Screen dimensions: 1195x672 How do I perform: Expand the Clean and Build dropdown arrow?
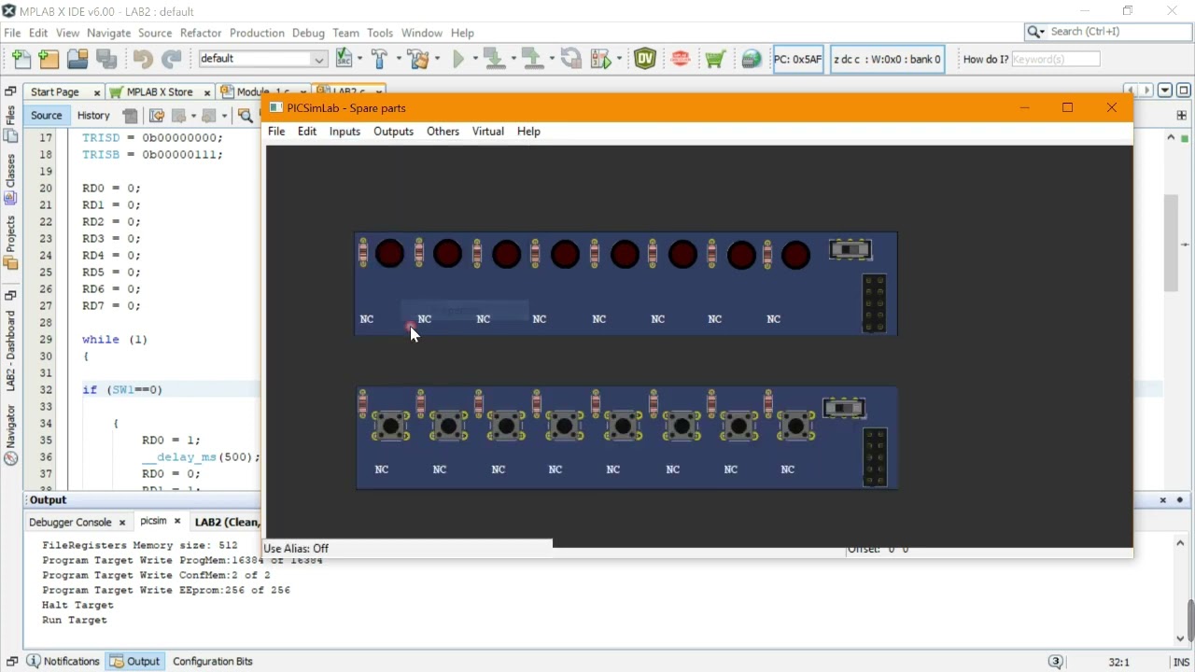point(437,59)
